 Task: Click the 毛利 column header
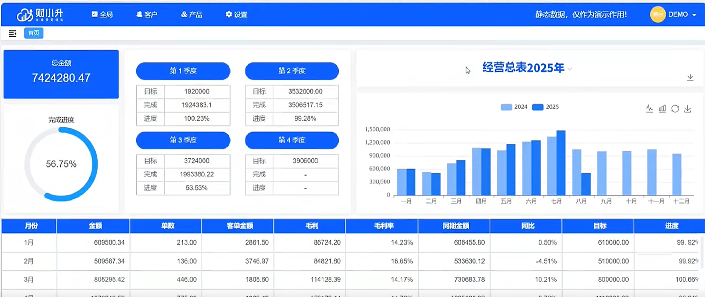pyautogui.click(x=310, y=226)
